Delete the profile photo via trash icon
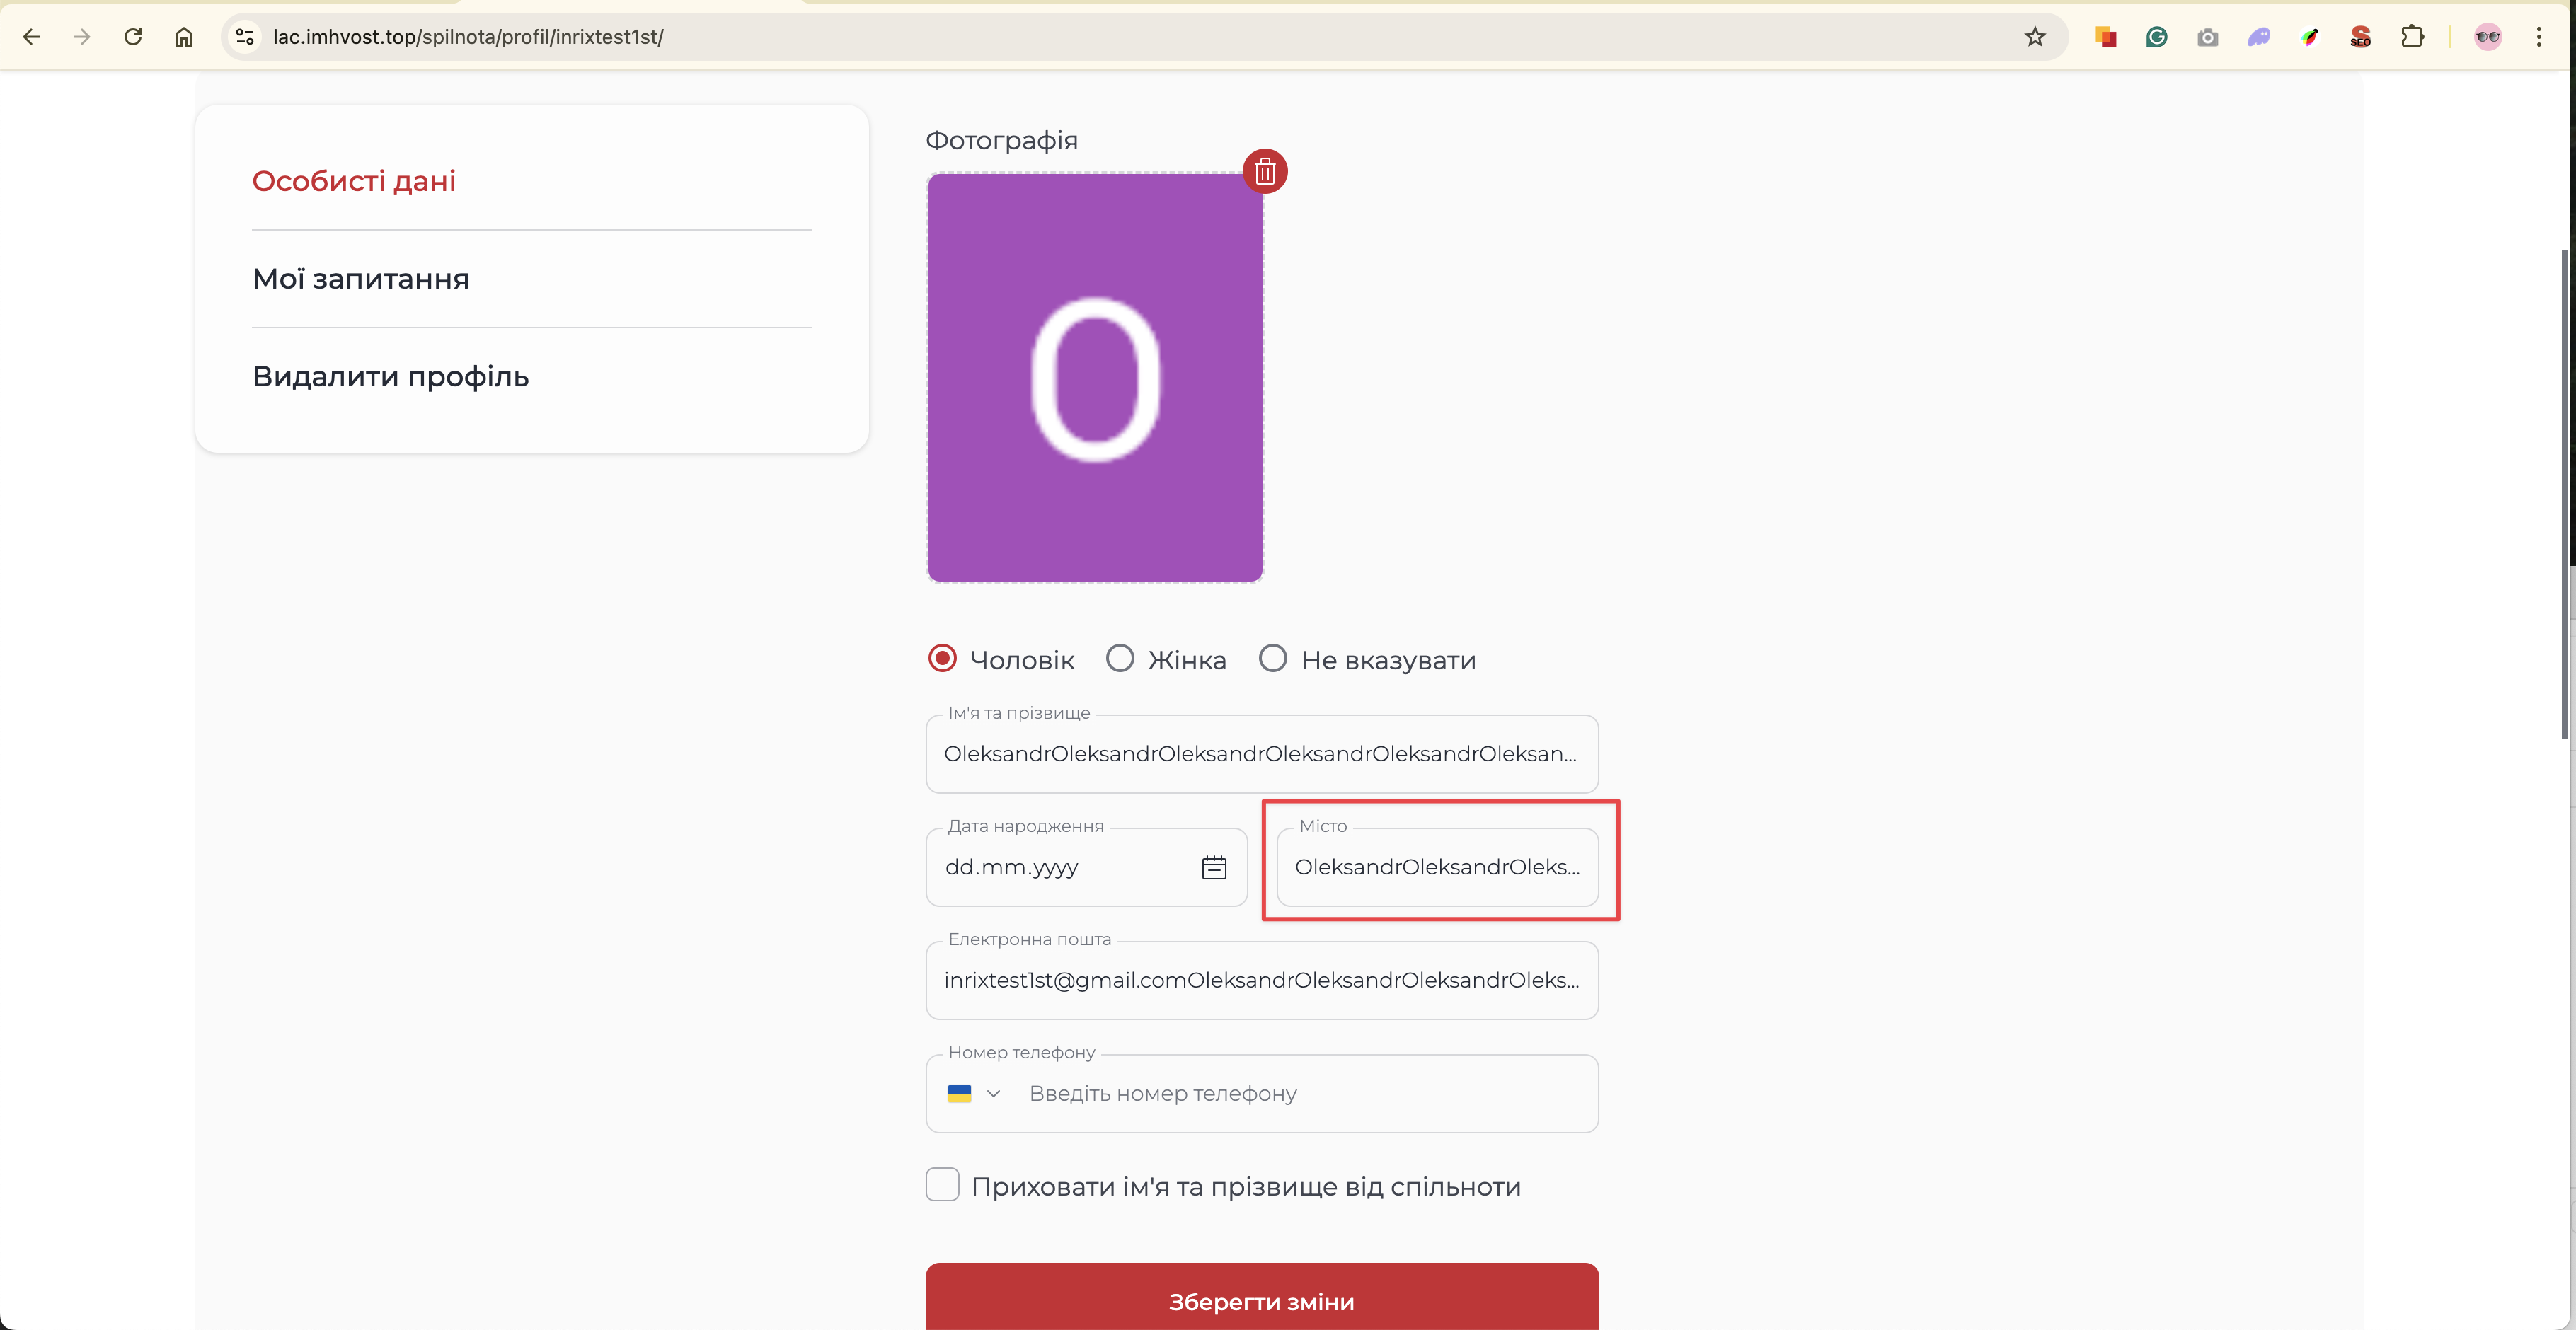The image size is (2576, 1330). click(1264, 171)
